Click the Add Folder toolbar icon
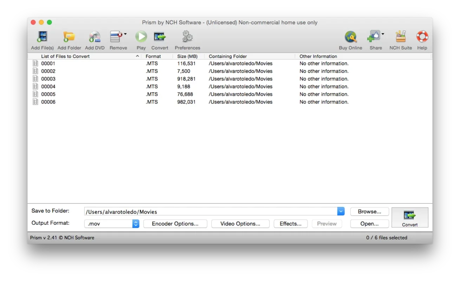Image resolution: width=460 pixels, height=281 pixels. coord(69,37)
